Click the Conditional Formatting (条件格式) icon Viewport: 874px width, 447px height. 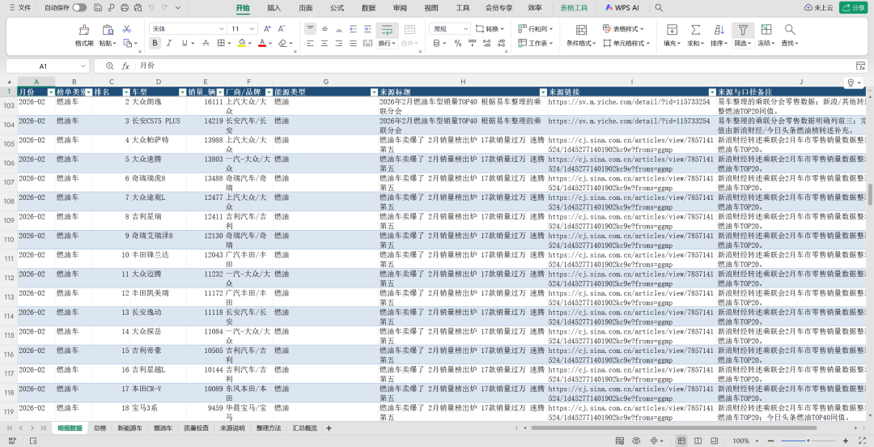(x=581, y=30)
